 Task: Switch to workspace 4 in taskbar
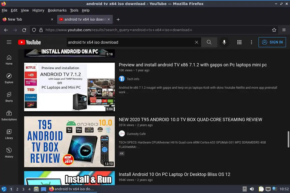click(x=29, y=189)
